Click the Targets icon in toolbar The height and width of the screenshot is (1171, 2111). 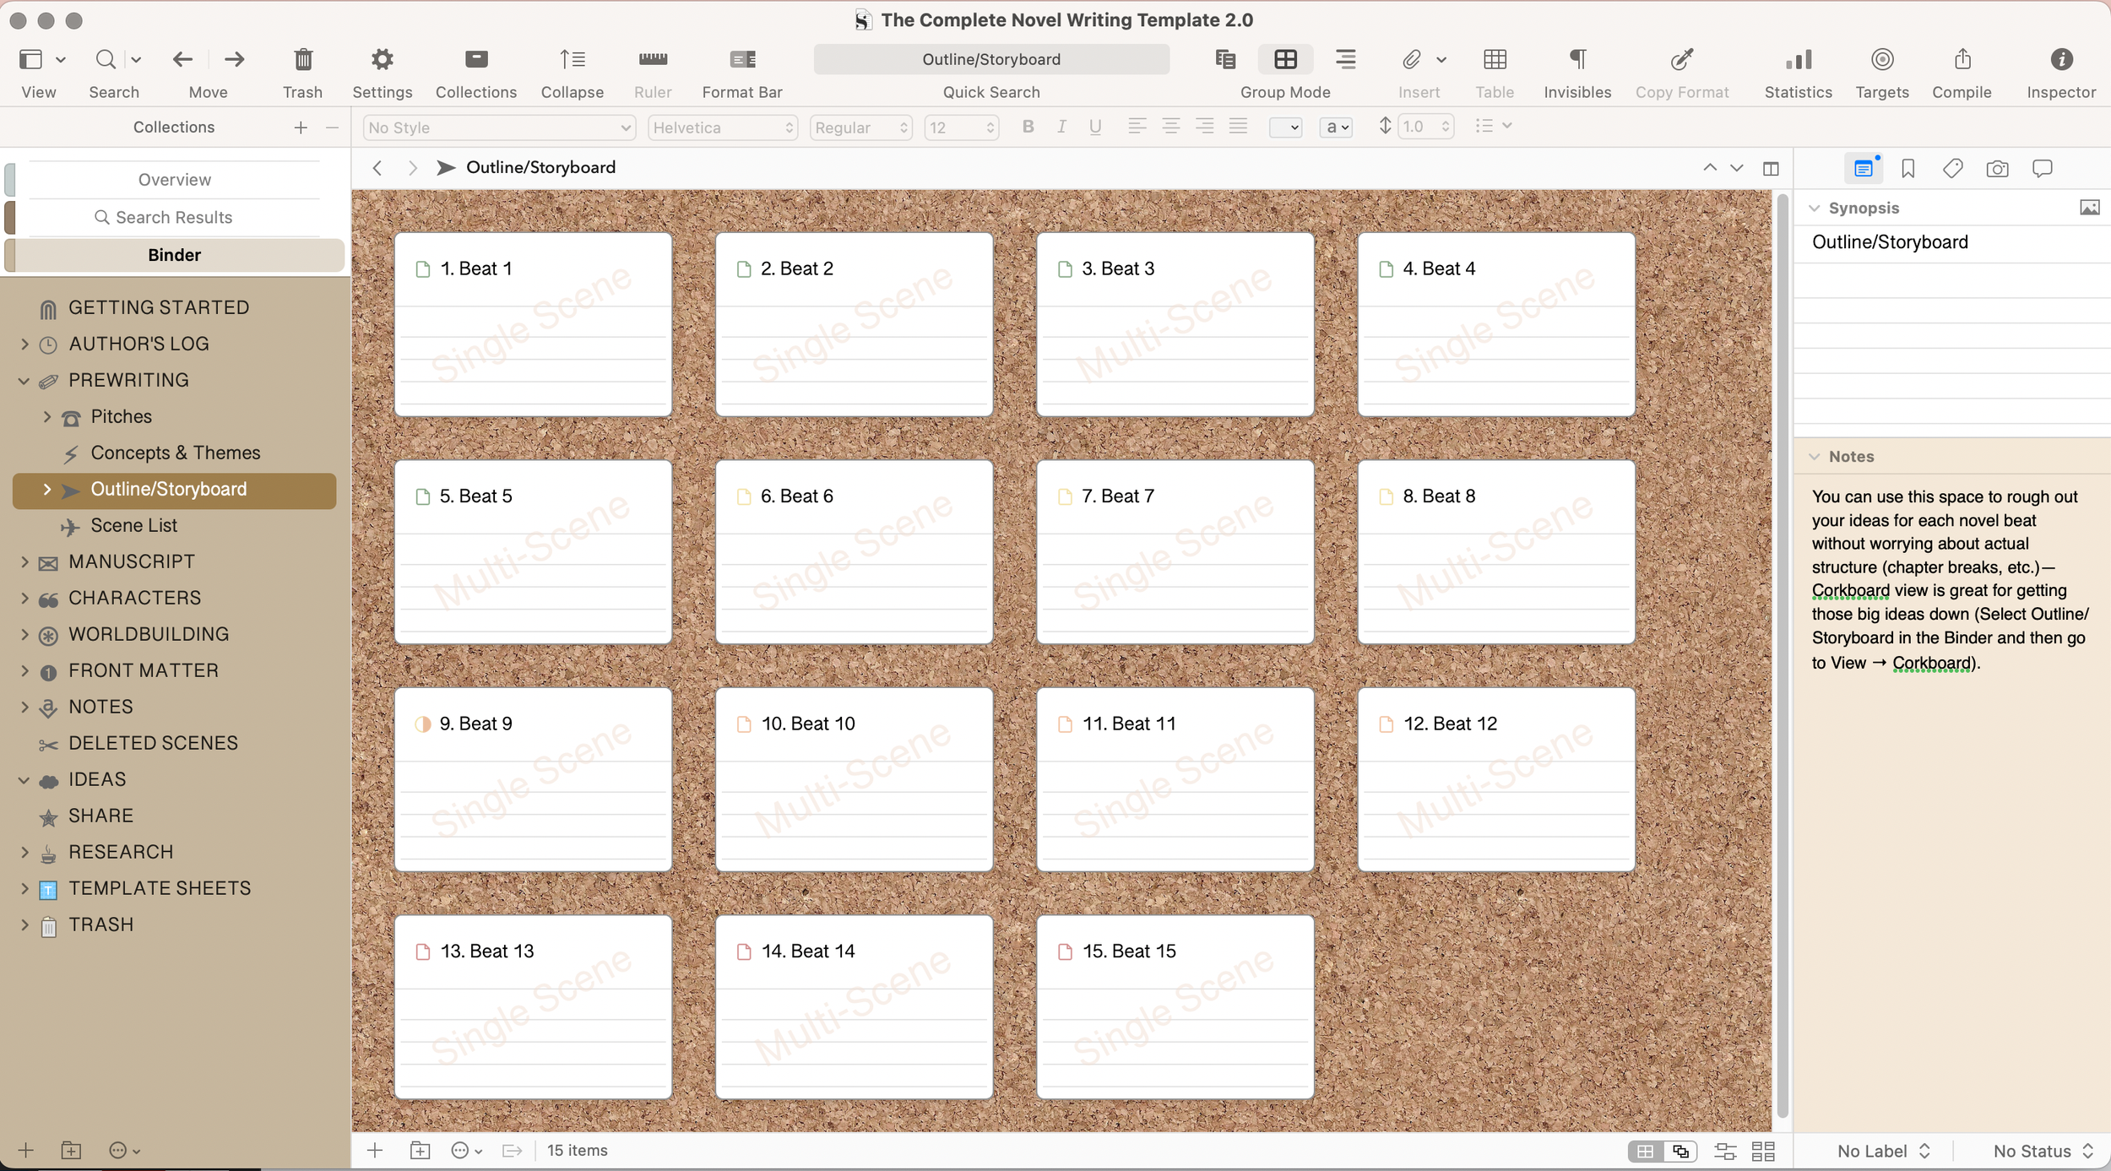pyautogui.click(x=1881, y=60)
